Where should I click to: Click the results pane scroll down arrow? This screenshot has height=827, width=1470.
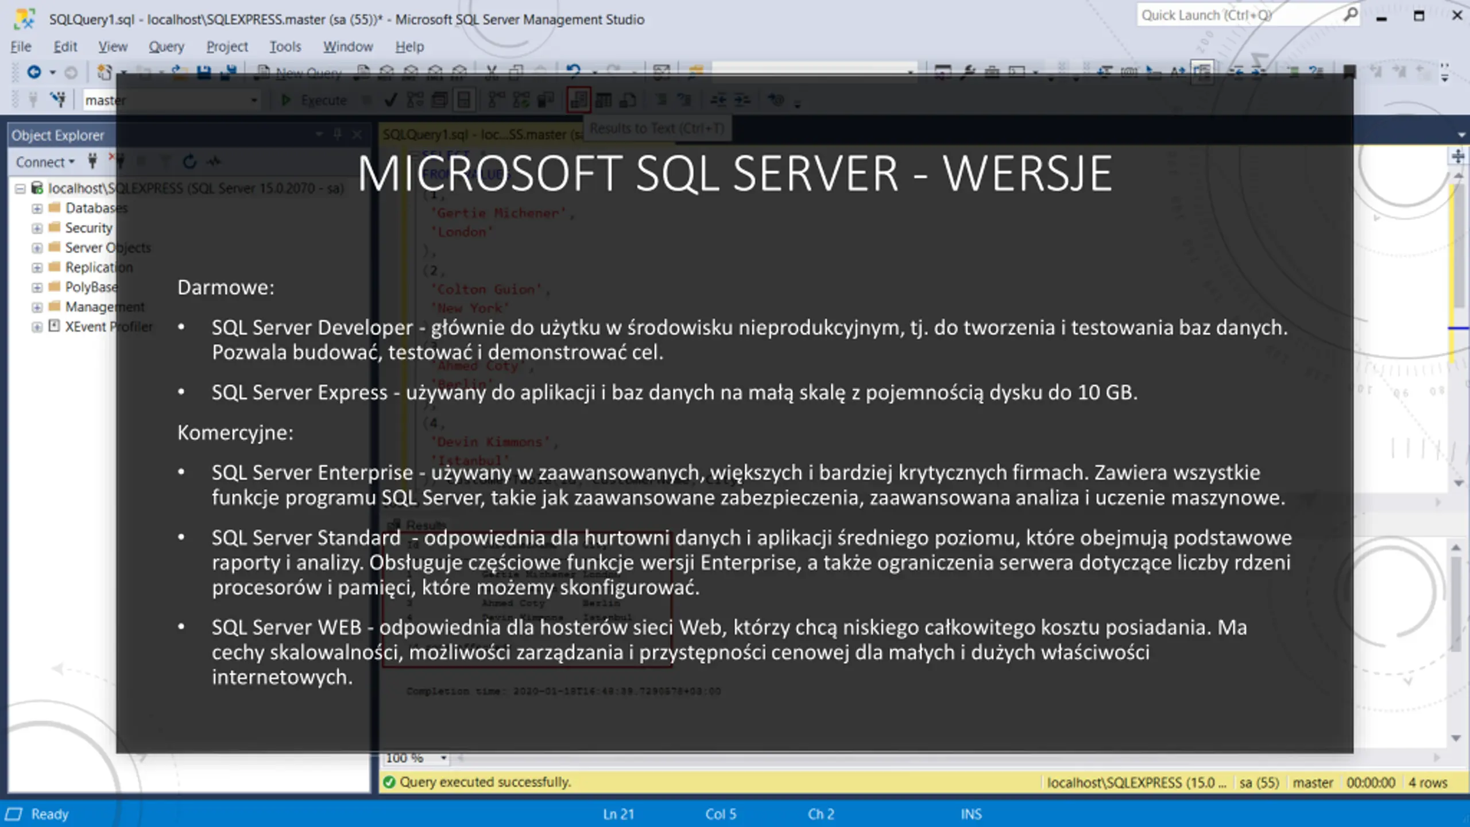click(1456, 739)
